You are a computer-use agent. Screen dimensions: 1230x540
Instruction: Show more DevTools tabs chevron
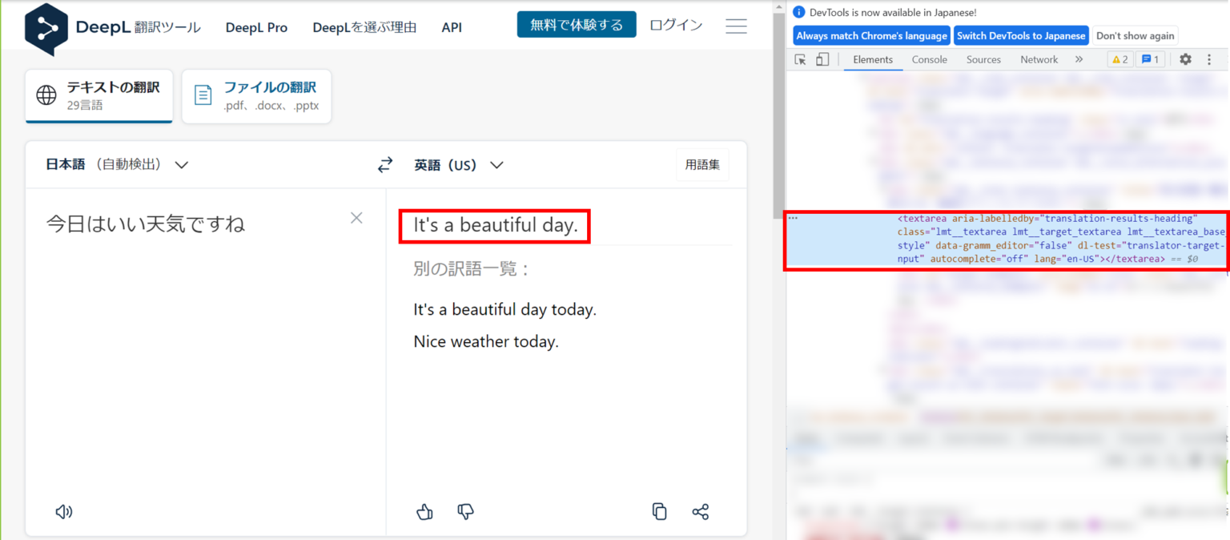[1079, 59]
